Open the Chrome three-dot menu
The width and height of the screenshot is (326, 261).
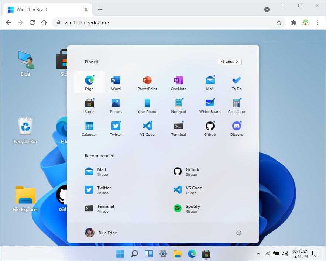(x=318, y=23)
